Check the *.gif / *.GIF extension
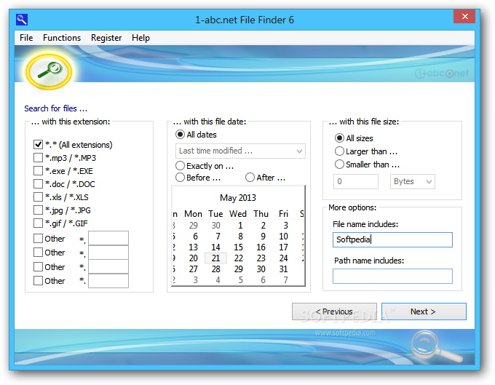 click(38, 223)
